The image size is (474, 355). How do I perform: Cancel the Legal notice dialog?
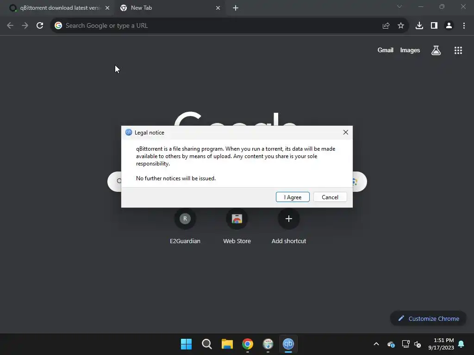coord(330,197)
